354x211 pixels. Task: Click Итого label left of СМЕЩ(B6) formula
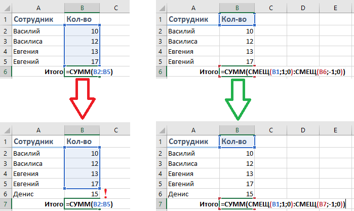tap(208, 72)
